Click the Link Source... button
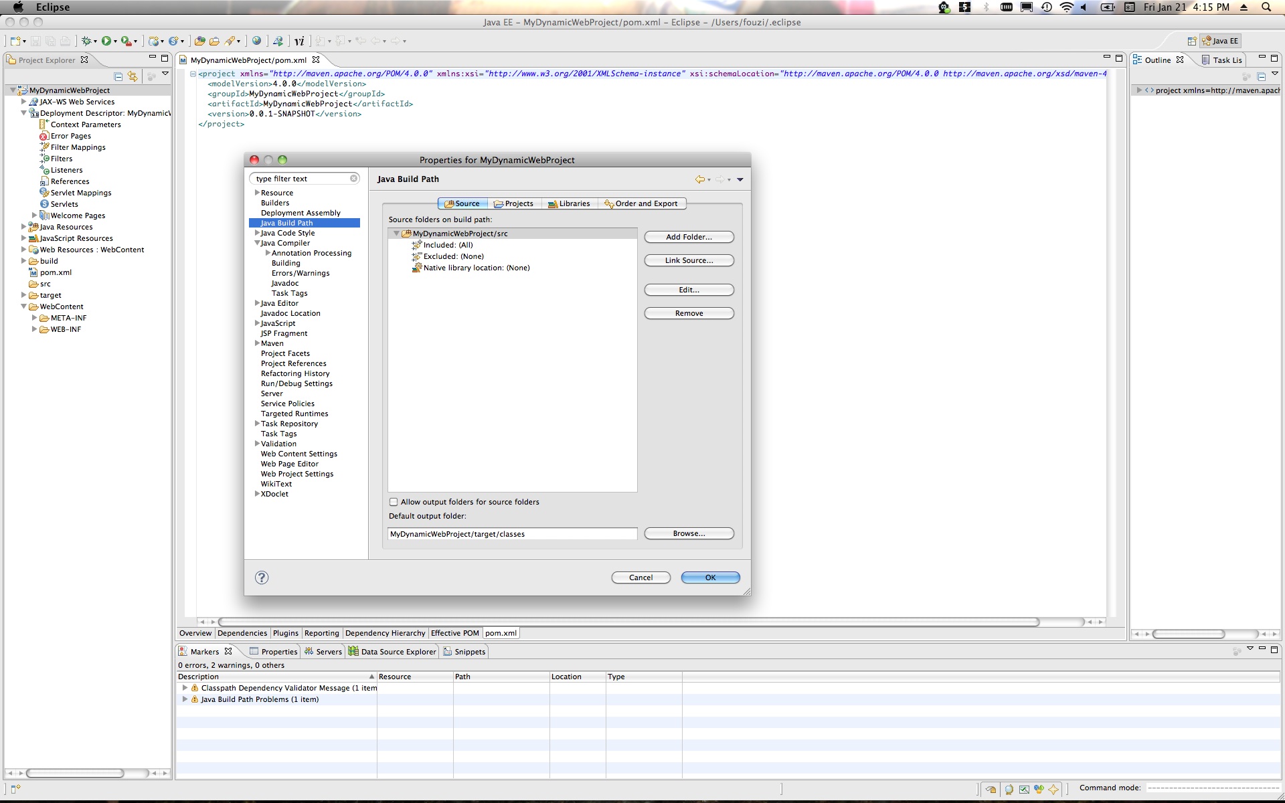1285x803 pixels. 689,260
